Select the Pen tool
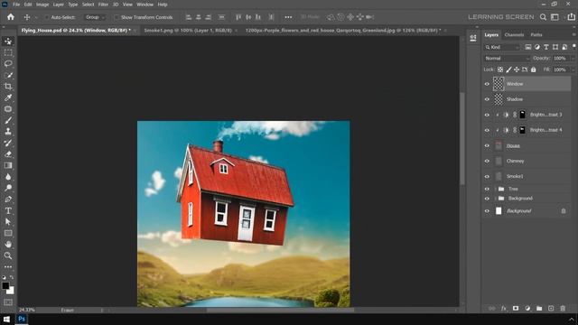 (8, 200)
